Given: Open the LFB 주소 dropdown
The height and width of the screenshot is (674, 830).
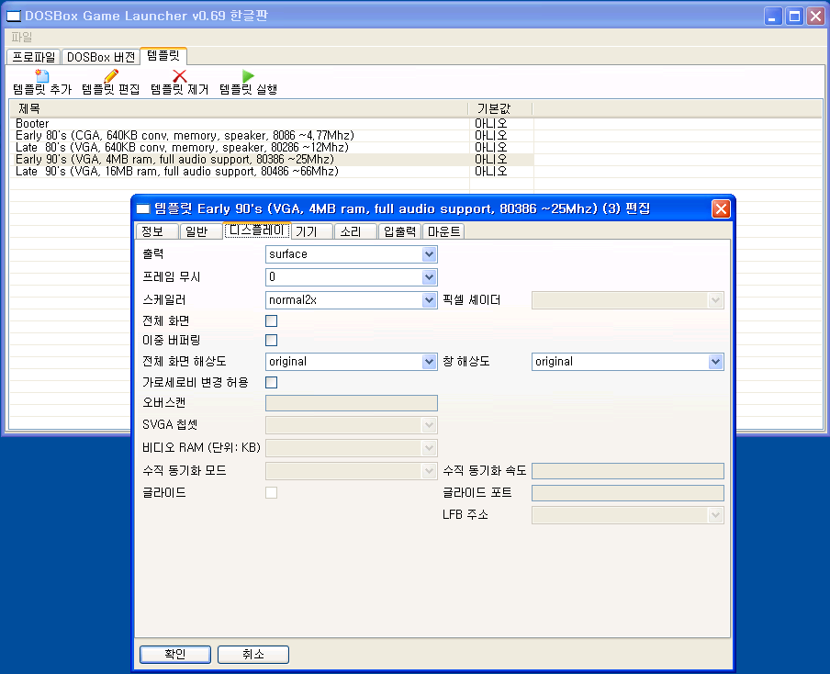Looking at the screenshot, I should click(x=715, y=514).
